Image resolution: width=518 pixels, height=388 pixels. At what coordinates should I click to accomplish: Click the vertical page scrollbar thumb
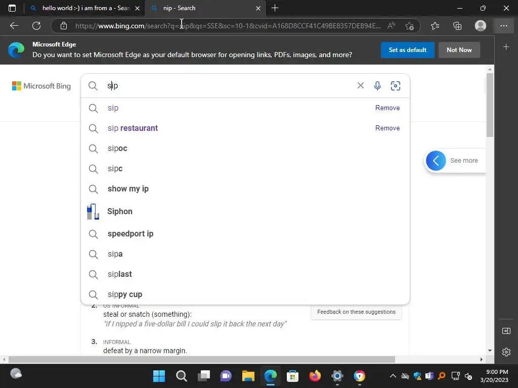point(490,105)
